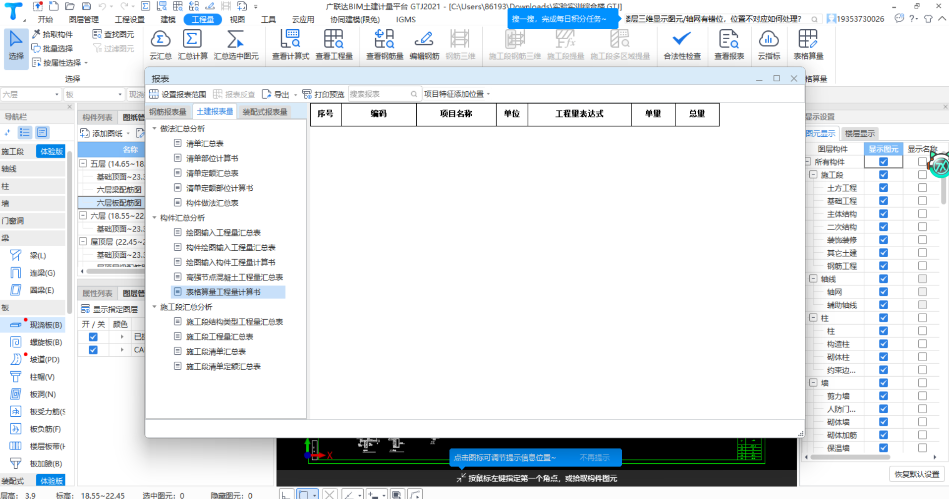Open 视图 ribbon tab

point(237,19)
